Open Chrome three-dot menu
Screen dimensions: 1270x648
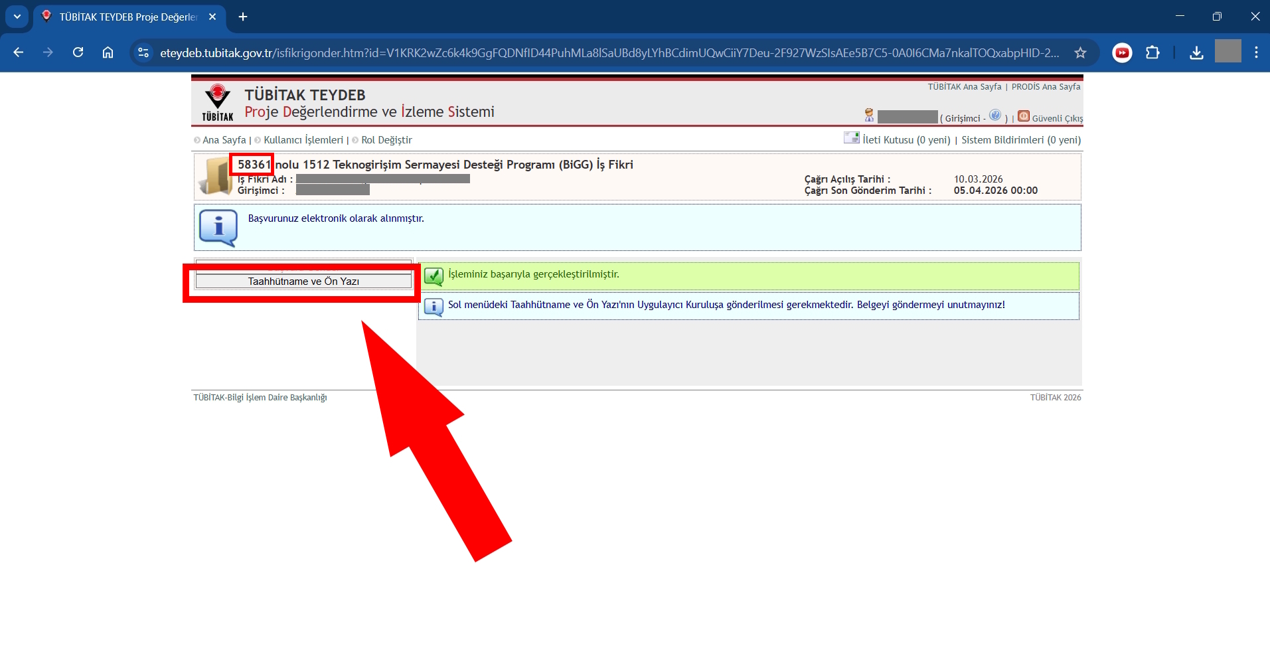(x=1256, y=52)
